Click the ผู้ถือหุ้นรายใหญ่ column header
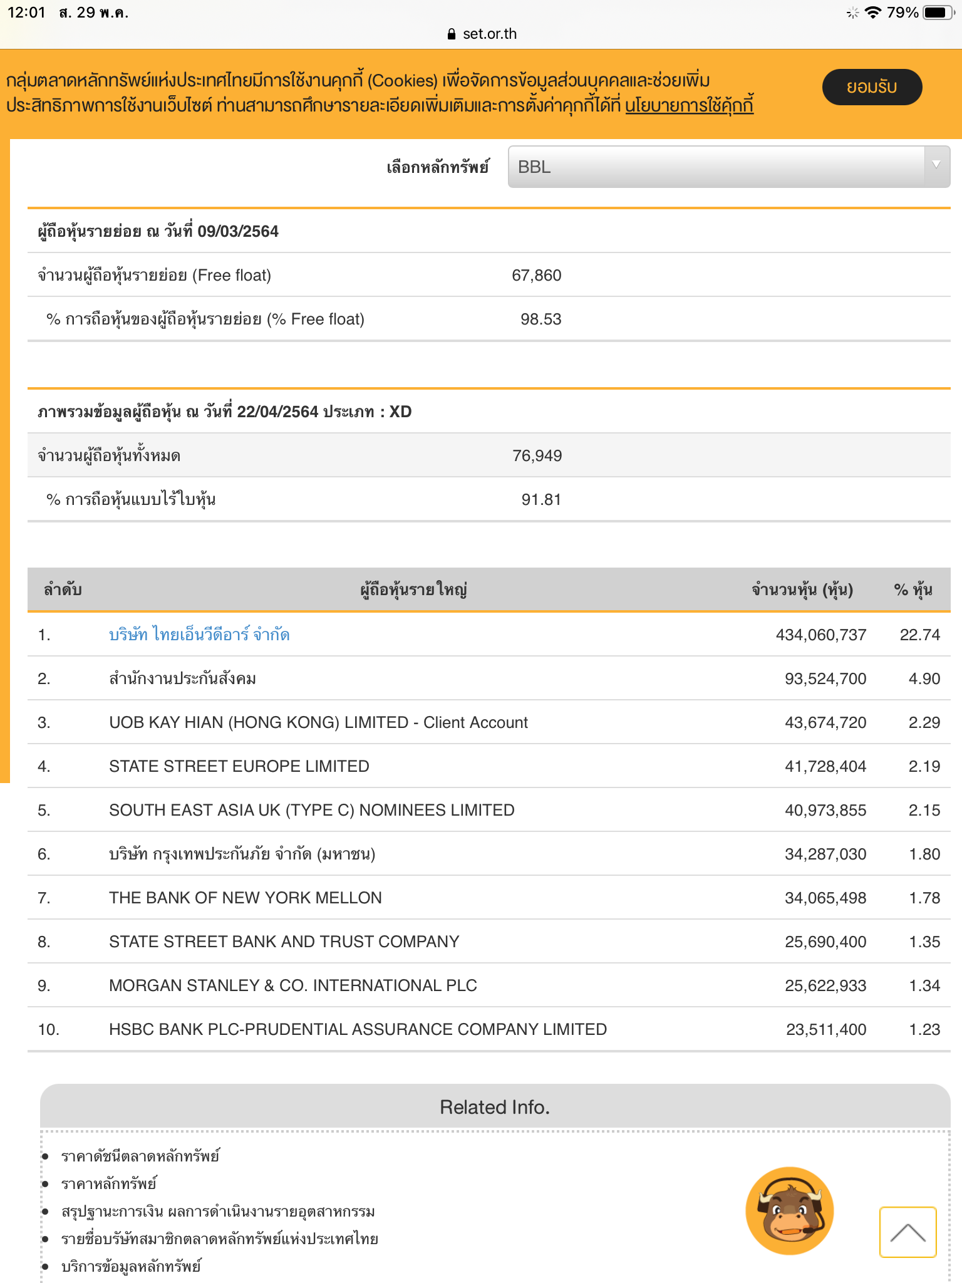Screen dimensions: 962x1283 coord(413,590)
